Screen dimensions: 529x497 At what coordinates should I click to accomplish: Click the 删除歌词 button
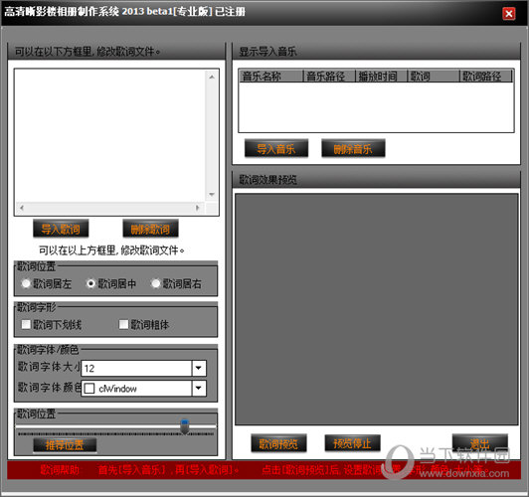coord(150,229)
